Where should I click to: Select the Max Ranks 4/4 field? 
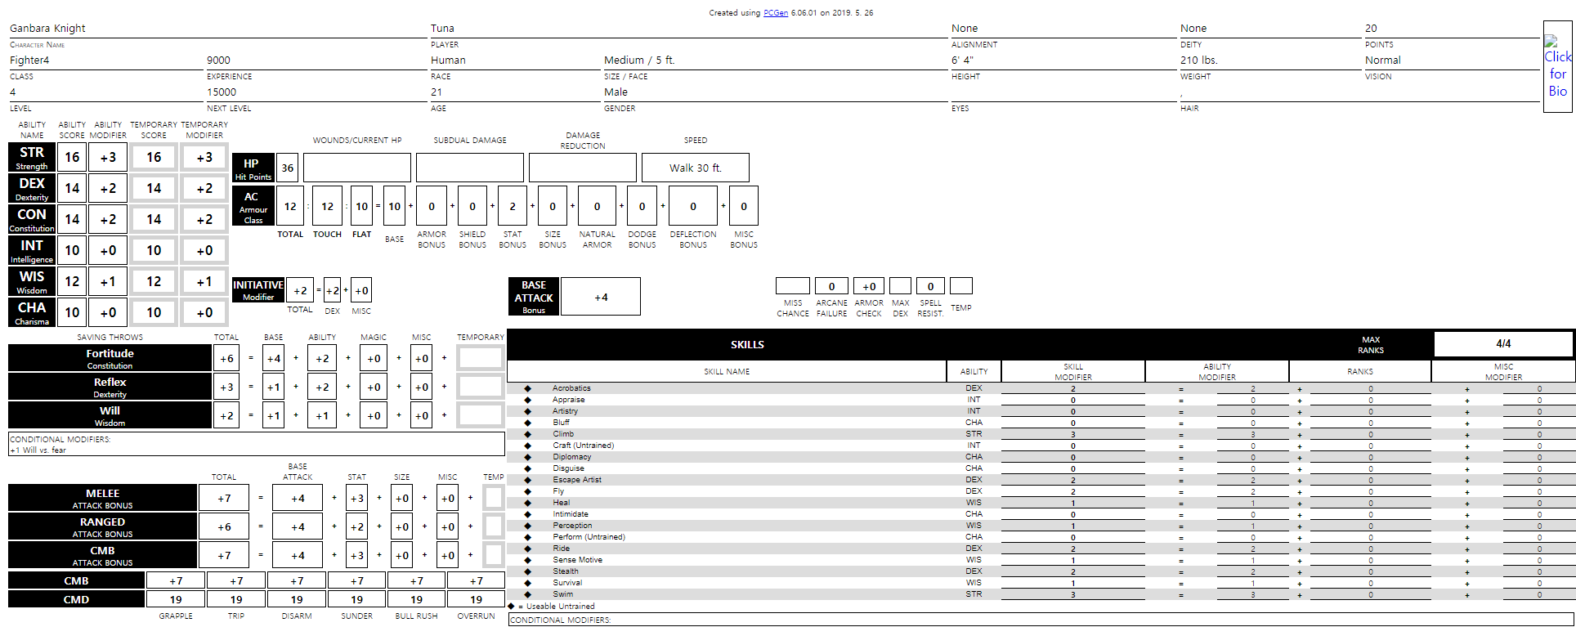click(1502, 344)
